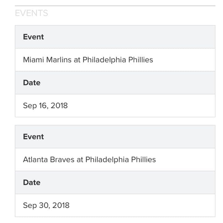Click the EVENTS section heading
This screenshot has height=223, width=223.
click(x=31, y=13)
